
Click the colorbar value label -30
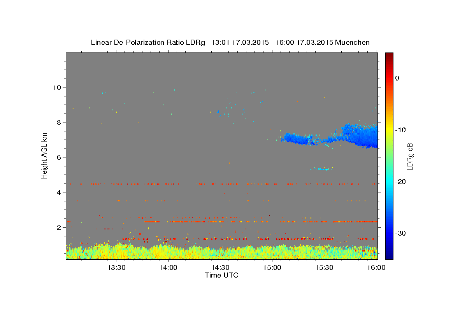click(x=400, y=233)
